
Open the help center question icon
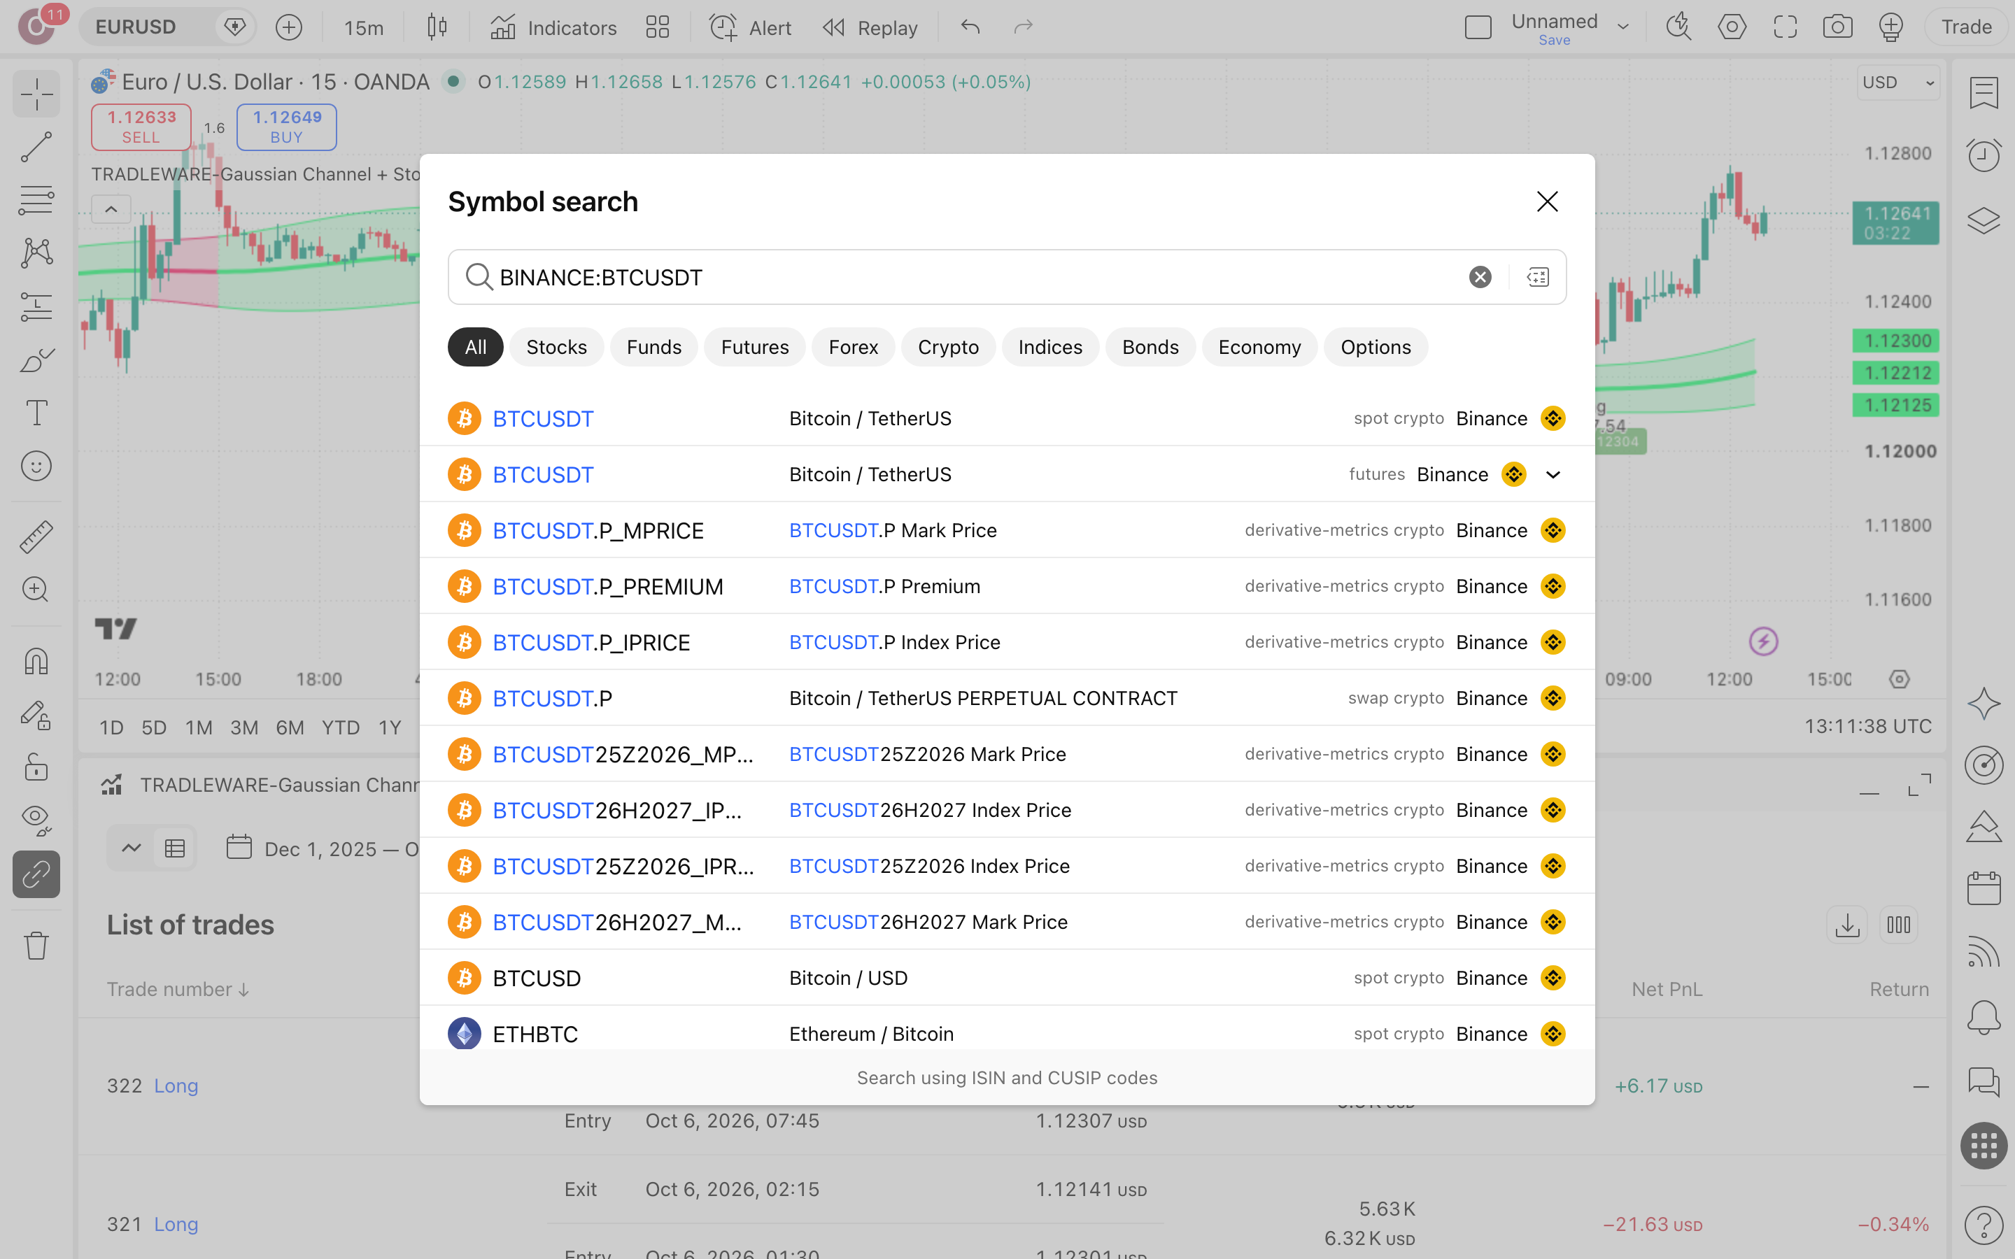point(1984,1225)
